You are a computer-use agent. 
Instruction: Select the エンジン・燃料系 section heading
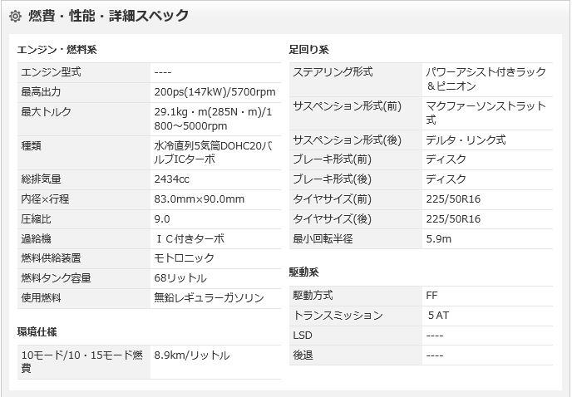point(57,50)
